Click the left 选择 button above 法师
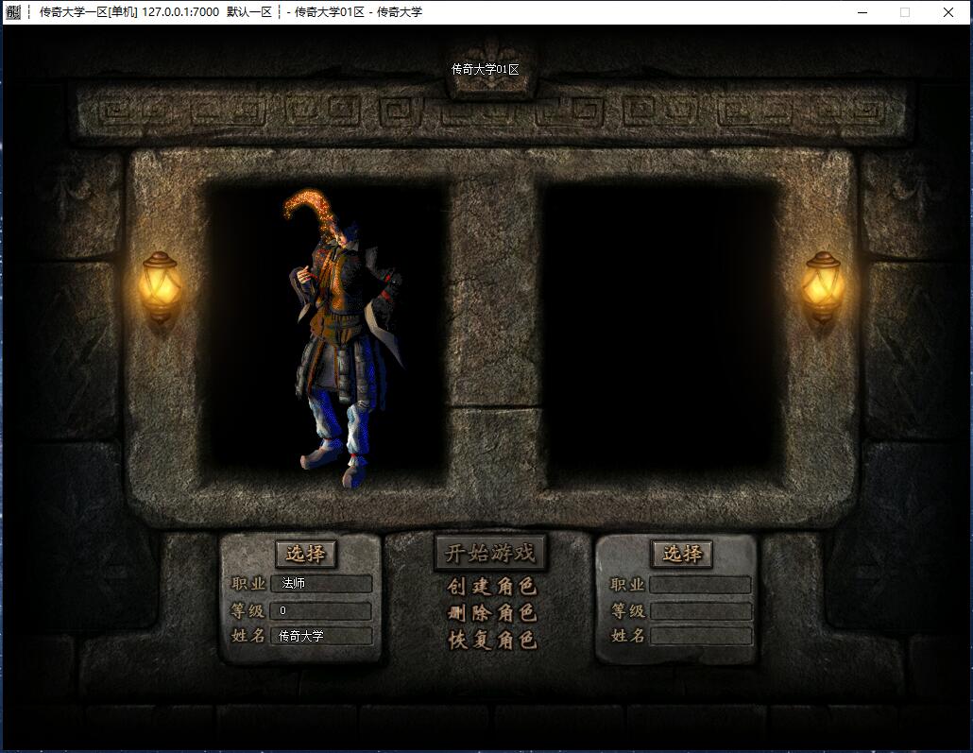The image size is (973, 753). click(306, 553)
